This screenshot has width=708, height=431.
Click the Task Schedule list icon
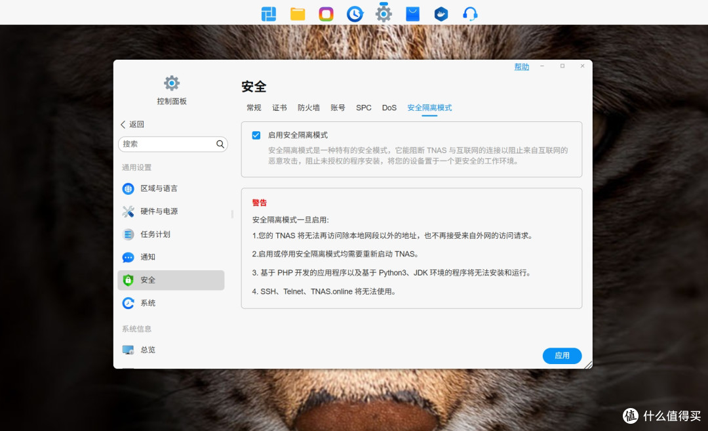128,234
